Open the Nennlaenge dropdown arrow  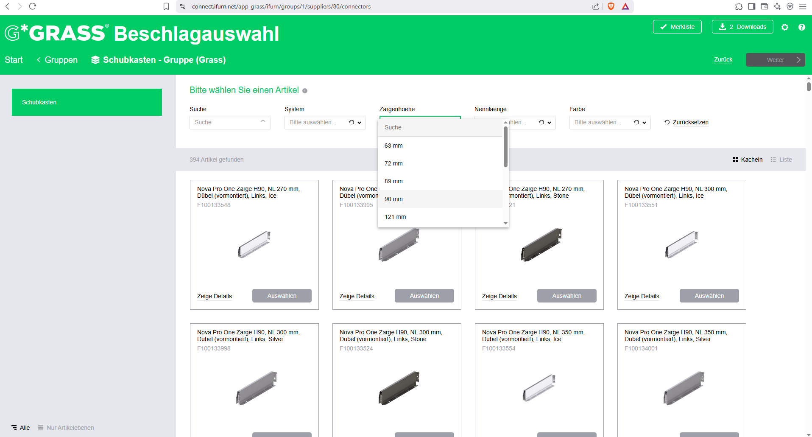pos(550,123)
